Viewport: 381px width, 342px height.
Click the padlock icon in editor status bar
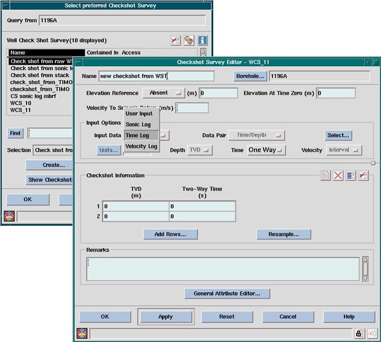pos(359,333)
